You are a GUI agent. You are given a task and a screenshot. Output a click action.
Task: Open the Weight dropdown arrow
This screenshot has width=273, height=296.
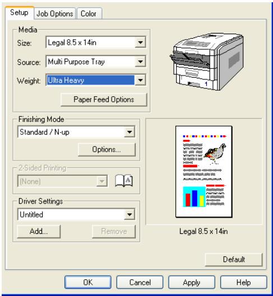[140, 80]
